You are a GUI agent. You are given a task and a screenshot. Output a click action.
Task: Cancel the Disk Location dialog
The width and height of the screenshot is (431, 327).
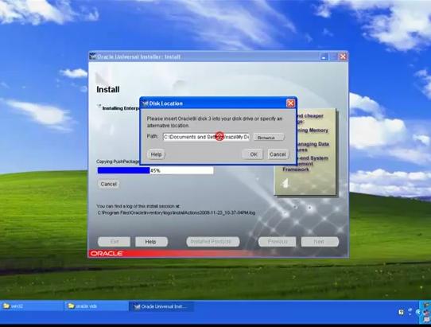[278, 154]
